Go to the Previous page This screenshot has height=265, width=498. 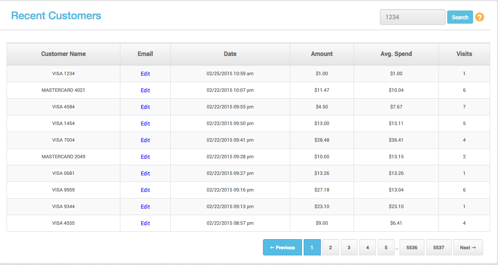282,248
